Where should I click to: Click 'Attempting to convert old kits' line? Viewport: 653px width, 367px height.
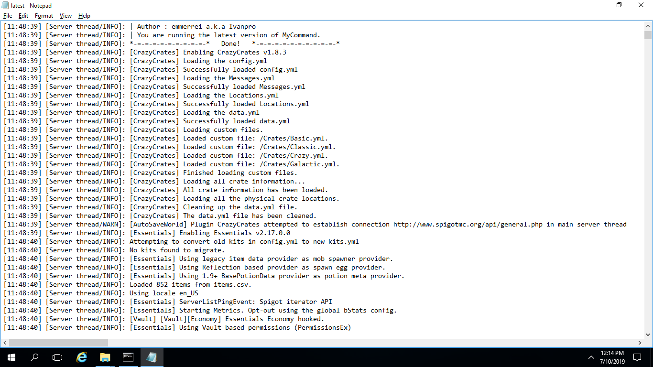(x=244, y=241)
